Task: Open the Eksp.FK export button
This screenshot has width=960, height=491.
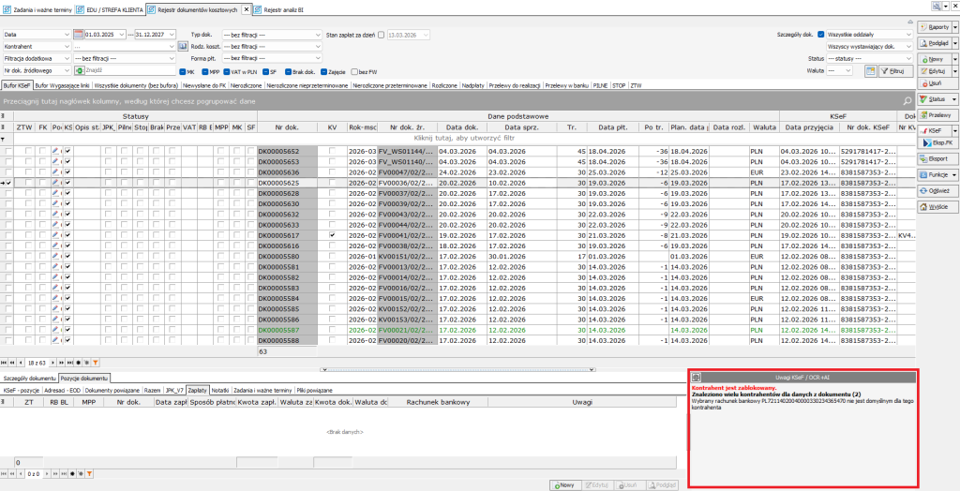Action: pyautogui.click(x=937, y=141)
